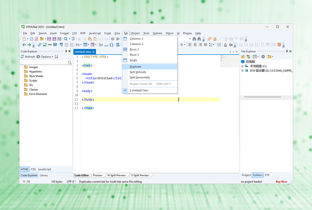Choose Split Vertically menu item

click(150, 72)
